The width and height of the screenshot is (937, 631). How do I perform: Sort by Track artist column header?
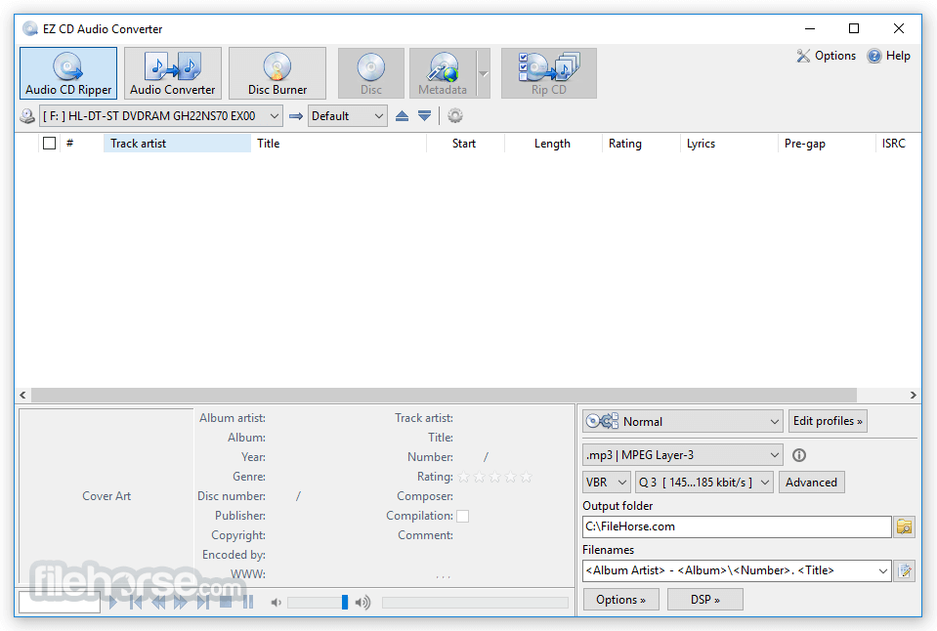pyautogui.click(x=177, y=144)
